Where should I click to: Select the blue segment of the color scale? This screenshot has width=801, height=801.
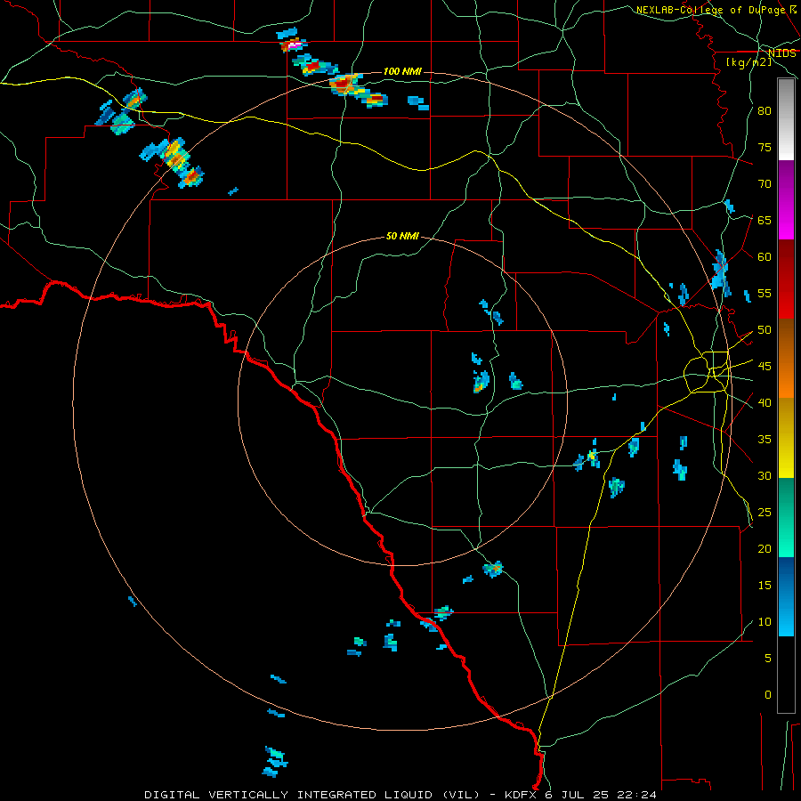point(786,596)
